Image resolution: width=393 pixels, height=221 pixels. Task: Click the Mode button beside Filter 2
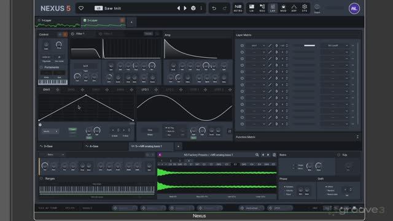coord(149,34)
